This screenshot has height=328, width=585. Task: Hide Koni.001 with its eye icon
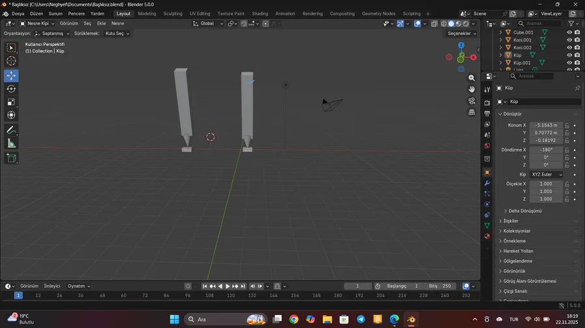[x=569, y=40]
